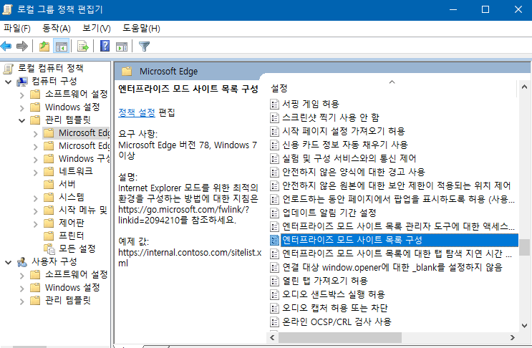Select 안전하지 않은 양식에 대한 경고 사용 policy

[354, 172]
